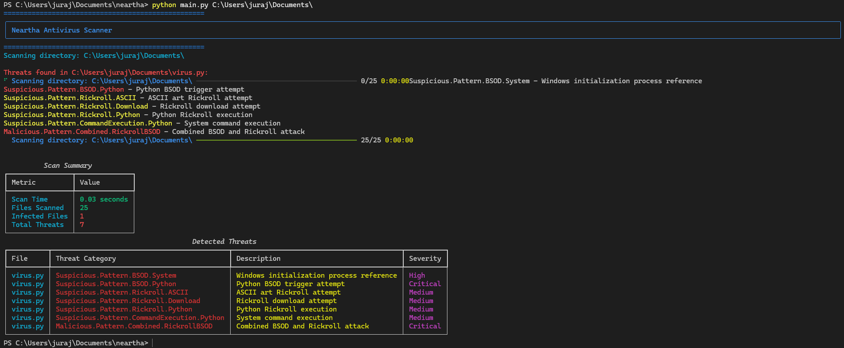This screenshot has width=844, height=348.
Task: Click the 'Scanning directory' text on the 0/25 line
Action: pyautogui.click(x=102, y=81)
